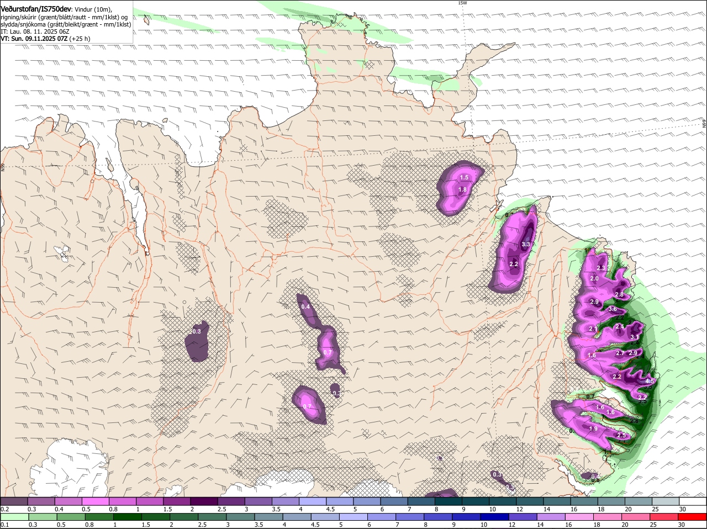The width and height of the screenshot is (707, 529).
Task: Click the 15W longitude label
Action: 462,3
